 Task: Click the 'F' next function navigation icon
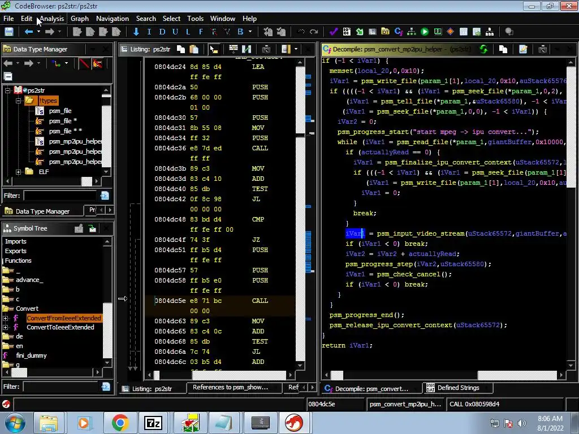click(x=201, y=32)
